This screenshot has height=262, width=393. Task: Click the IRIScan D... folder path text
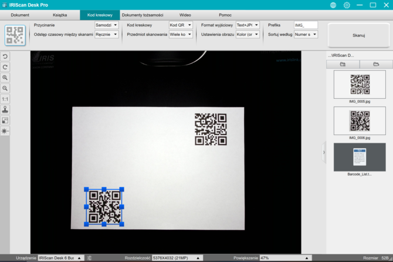pyautogui.click(x=341, y=55)
